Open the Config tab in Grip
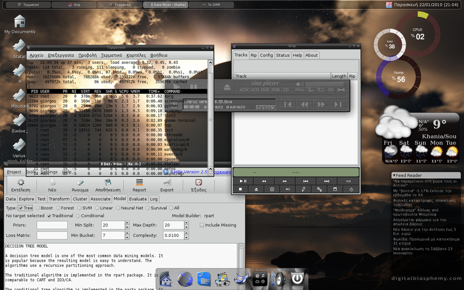This screenshot has width=464, height=290. point(266,55)
